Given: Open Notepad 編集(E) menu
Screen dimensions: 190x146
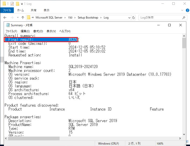Looking at the screenshot, I should pos(25,31).
